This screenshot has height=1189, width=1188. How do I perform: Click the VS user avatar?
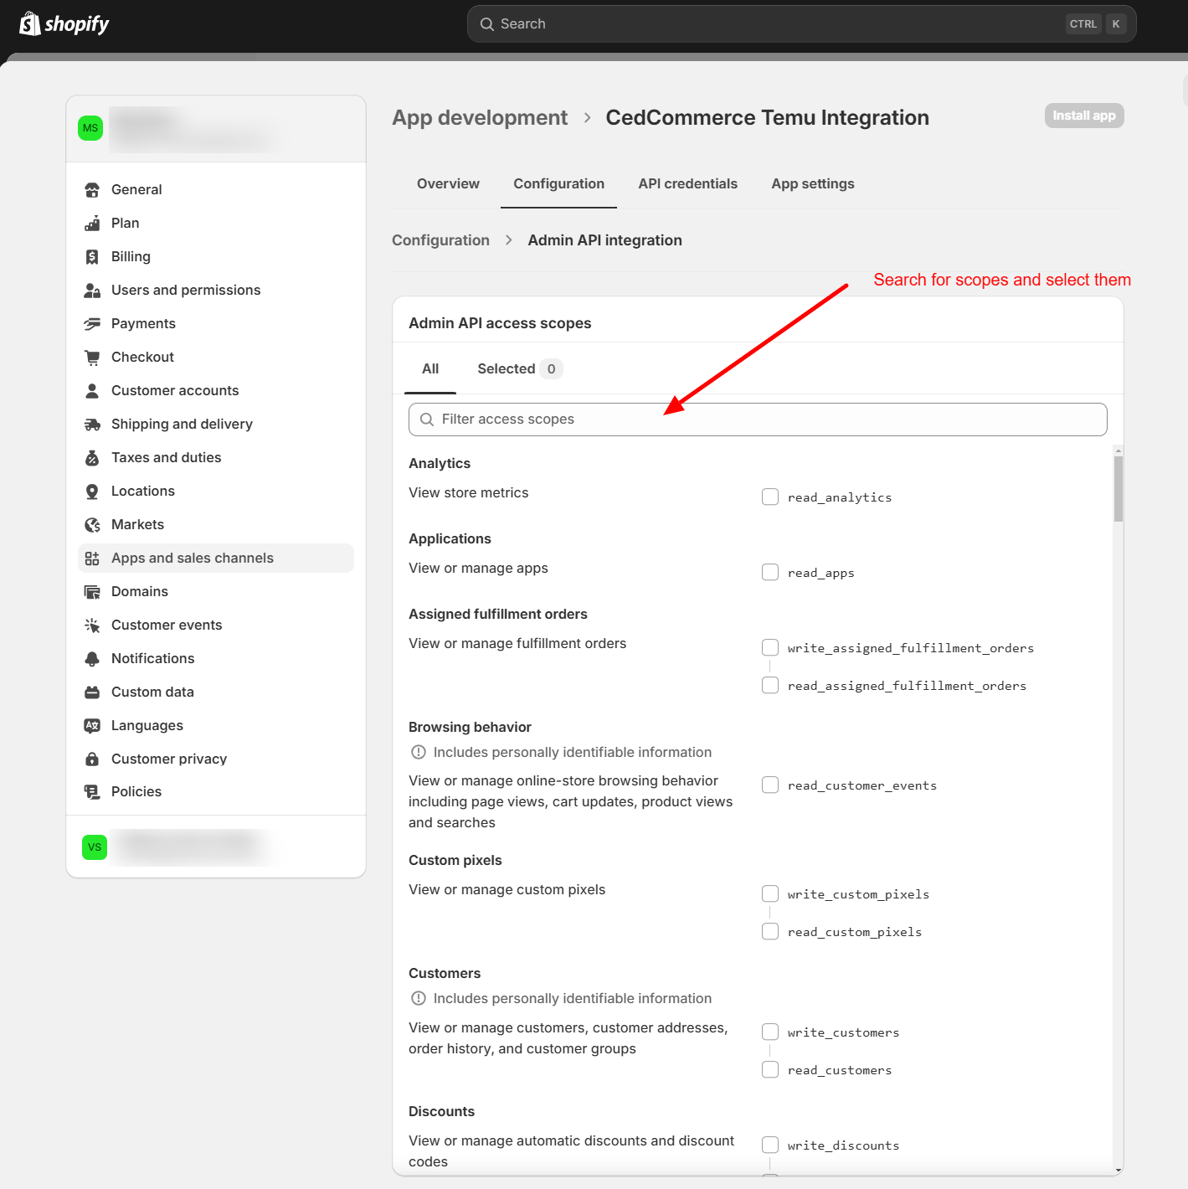pyautogui.click(x=95, y=847)
